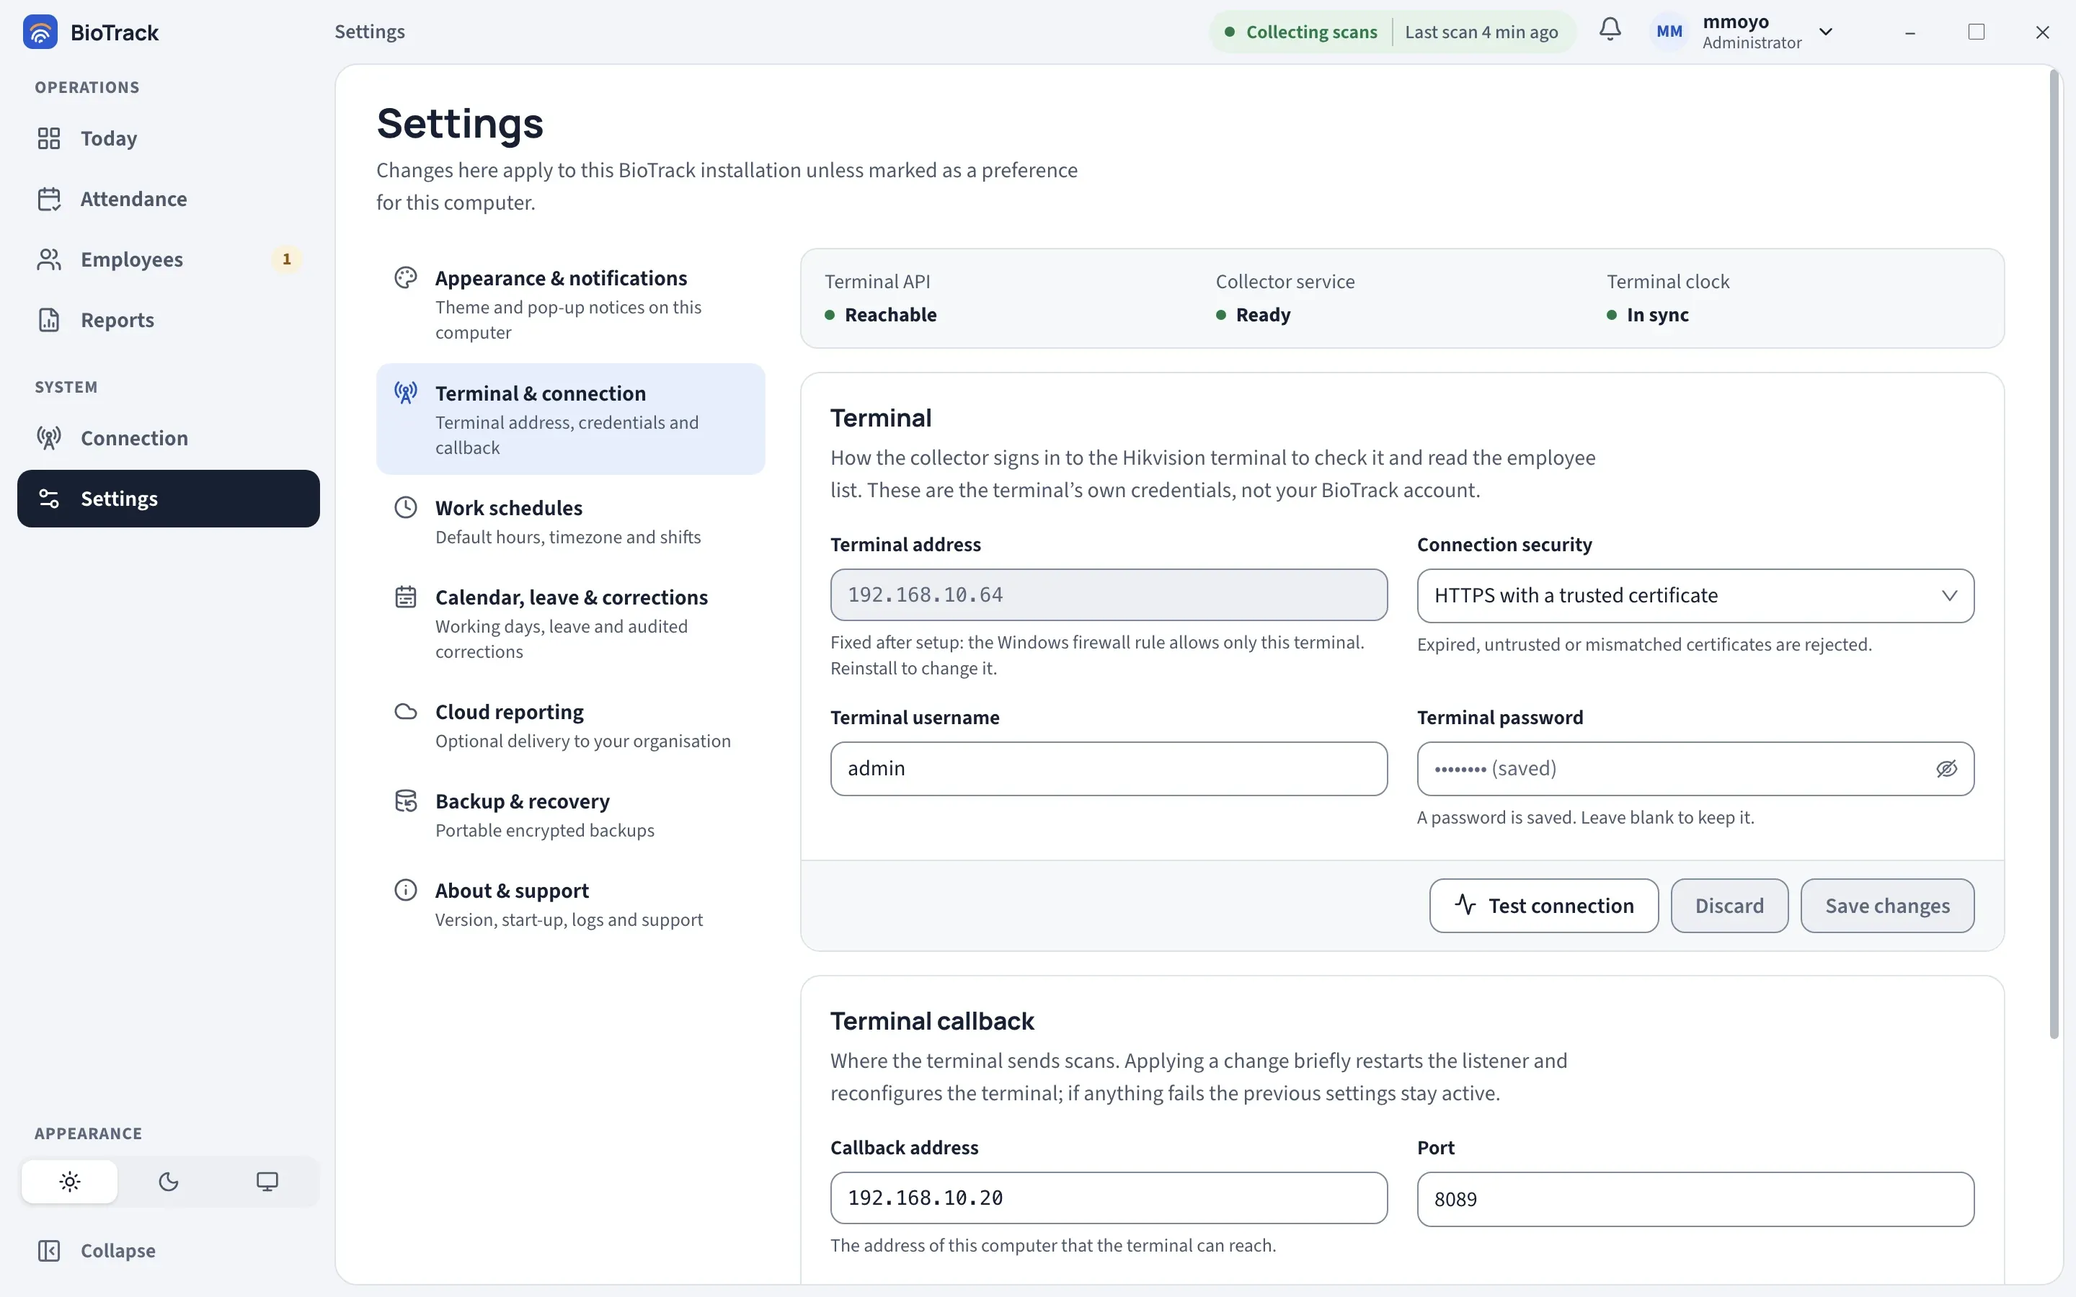The width and height of the screenshot is (2076, 1297).
Task: Switch to system theme
Action: (x=267, y=1182)
